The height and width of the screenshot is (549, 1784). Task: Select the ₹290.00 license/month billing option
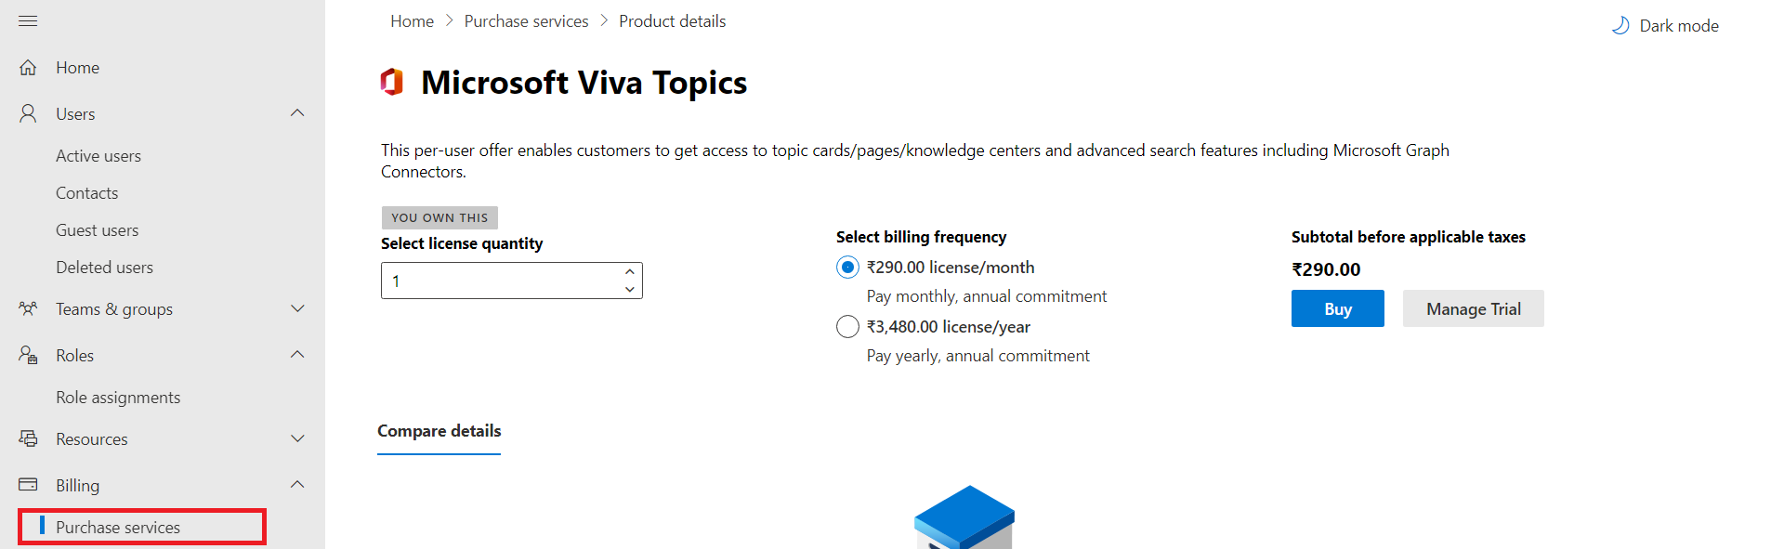(x=847, y=268)
